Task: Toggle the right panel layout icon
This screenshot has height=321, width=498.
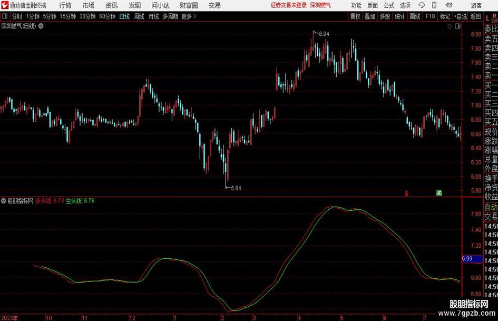Action: [x=457, y=26]
